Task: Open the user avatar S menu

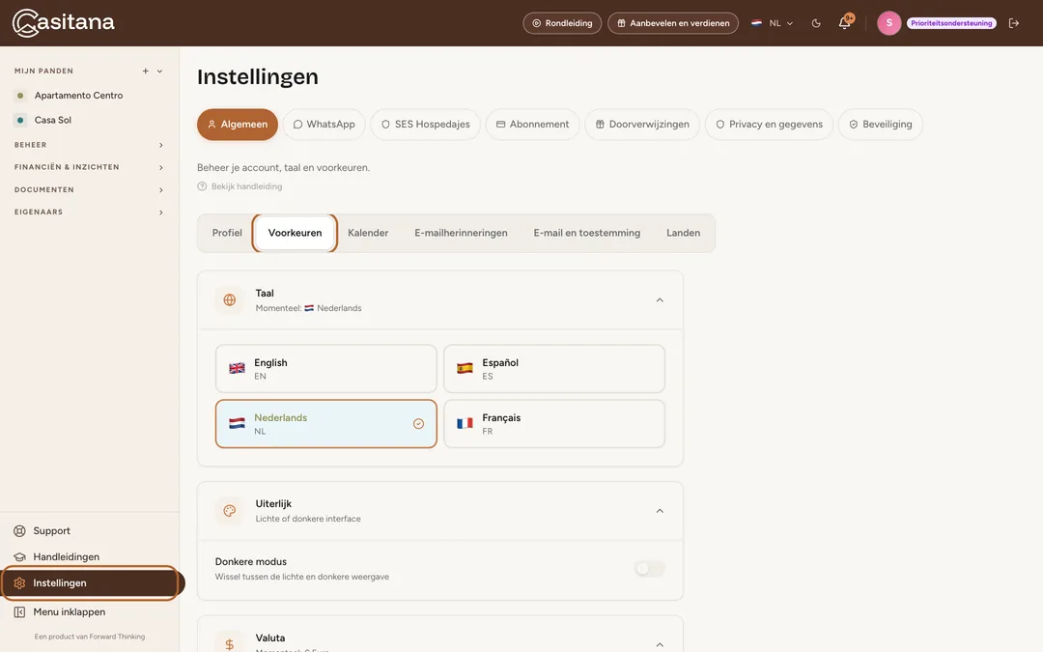Action: click(x=888, y=23)
